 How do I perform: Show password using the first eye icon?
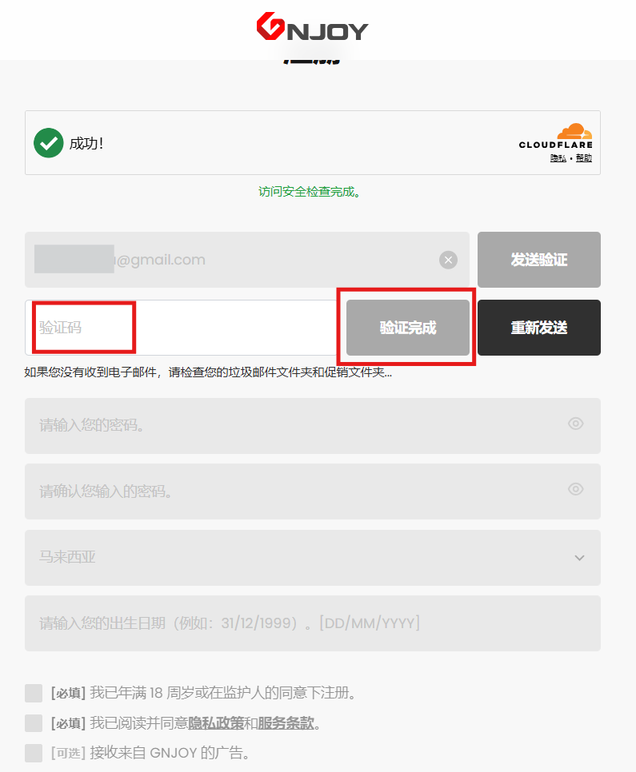pyautogui.click(x=575, y=424)
